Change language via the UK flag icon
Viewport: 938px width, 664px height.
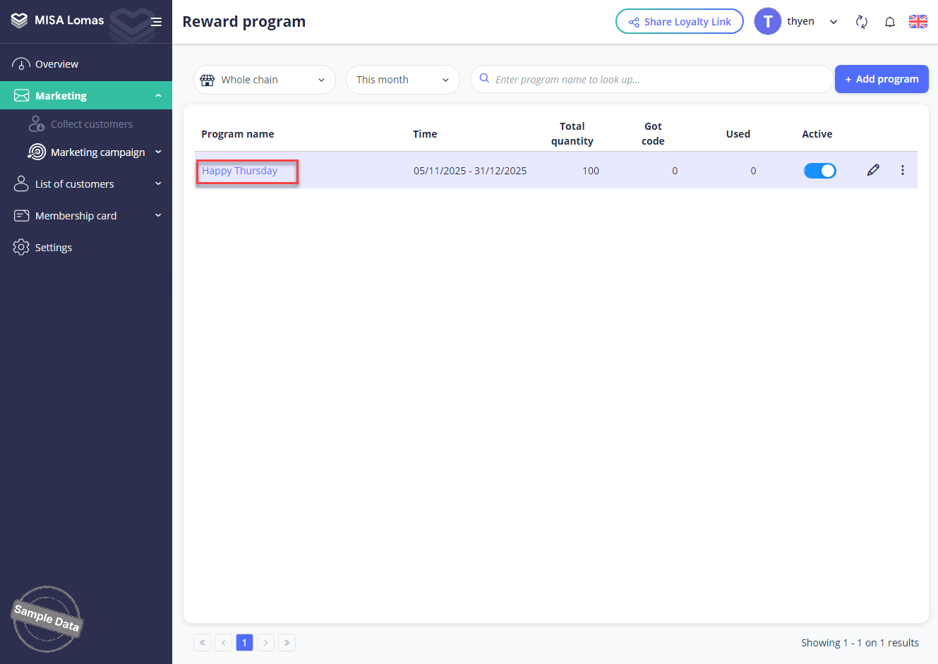click(918, 22)
